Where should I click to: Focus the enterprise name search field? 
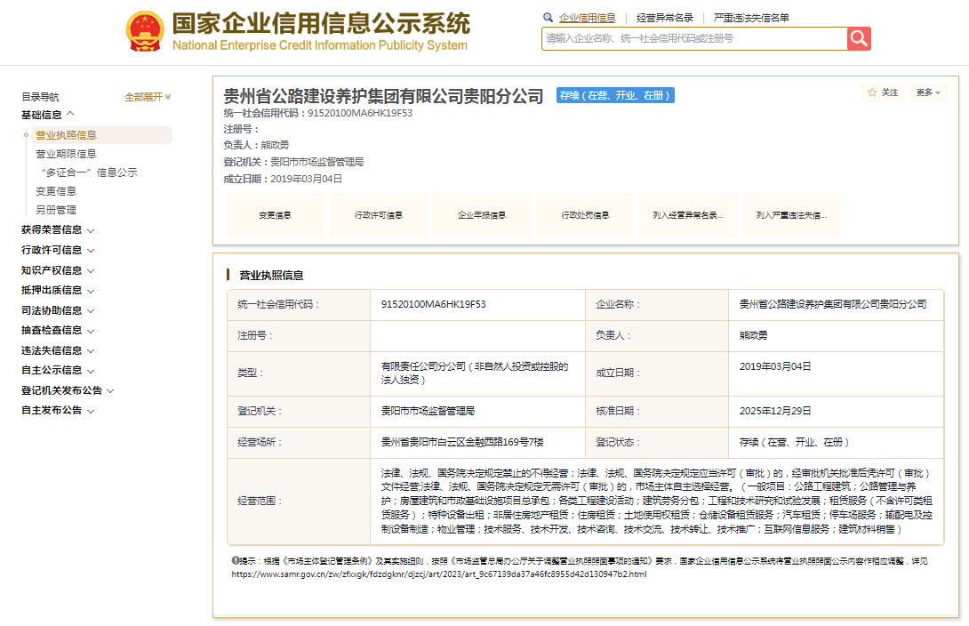point(693,38)
